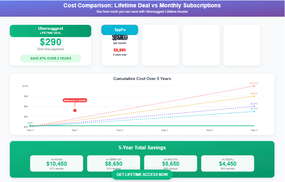Open the vs SpyFu $4,450 savings card
Viewport: 285px width, 182px height.
click(228, 163)
